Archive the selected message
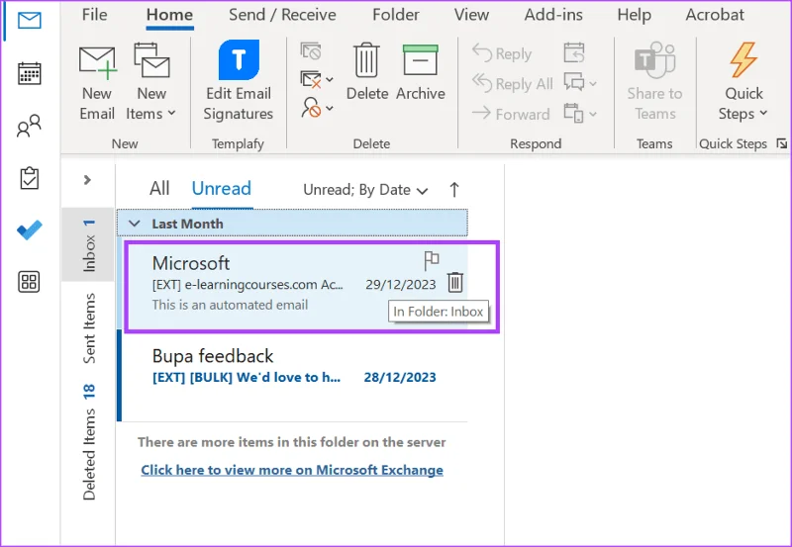The image size is (792, 547). (x=420, y=72)
